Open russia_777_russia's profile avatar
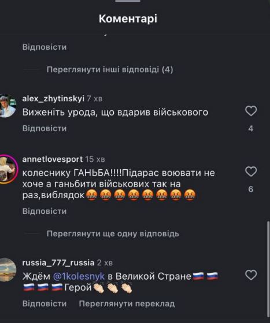Image resolution: width=270 pixels, height=323 pixels. [x=8, y=270]
